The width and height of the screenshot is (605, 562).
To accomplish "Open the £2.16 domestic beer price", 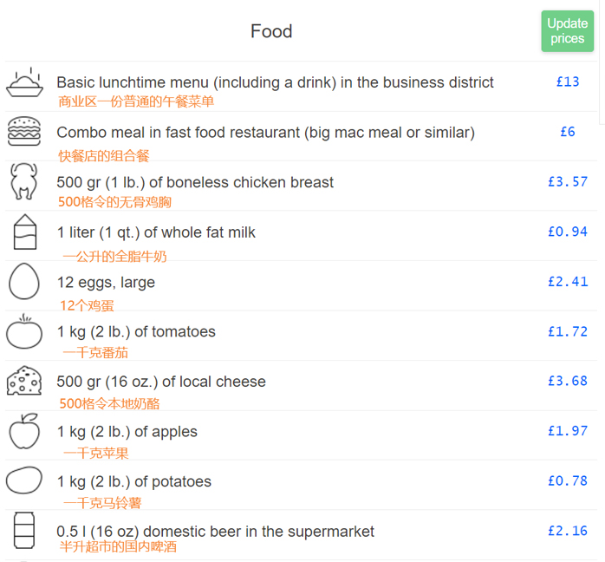I will pyautogui.click(x=568, y=531).
